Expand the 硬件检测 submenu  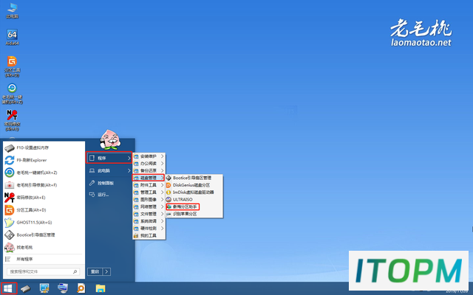tap(149, 229)
